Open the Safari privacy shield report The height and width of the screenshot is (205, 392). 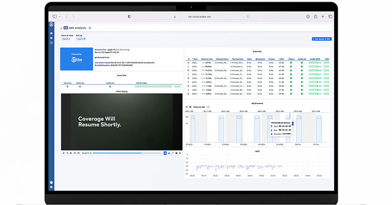click(129, 17)
